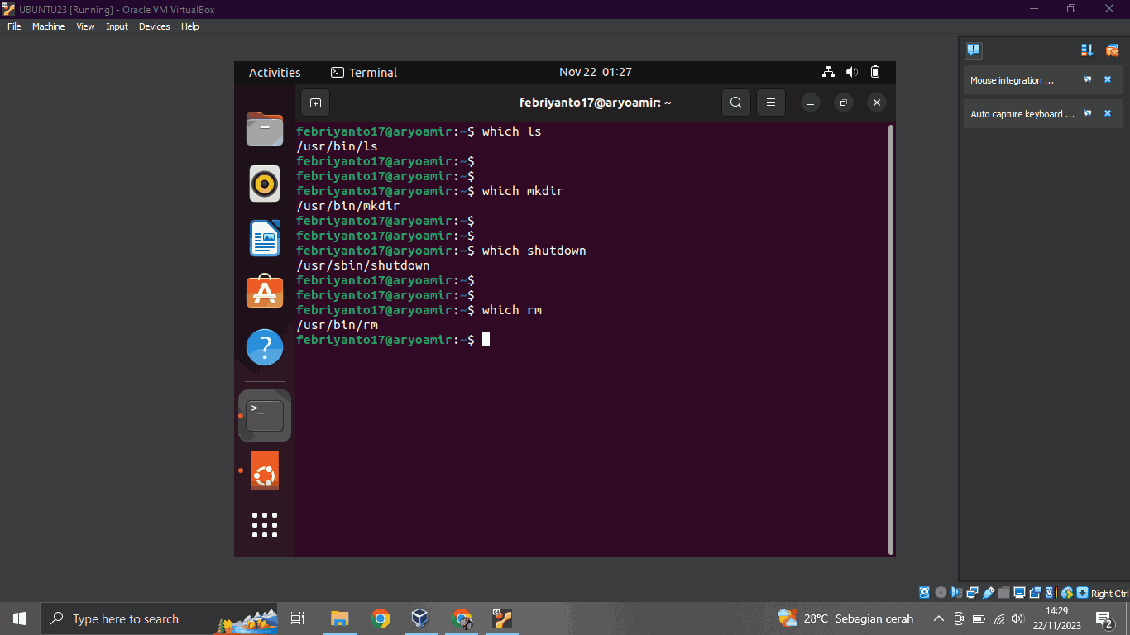Click the optical drive status icon
Image resolution: width=1130 pixels, height=635 pixels.
tap(941, 592)
